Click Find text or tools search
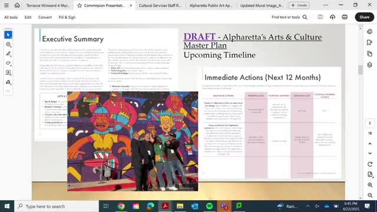The height and width of the screenshot is (212, 377). (x=286, y=17)
